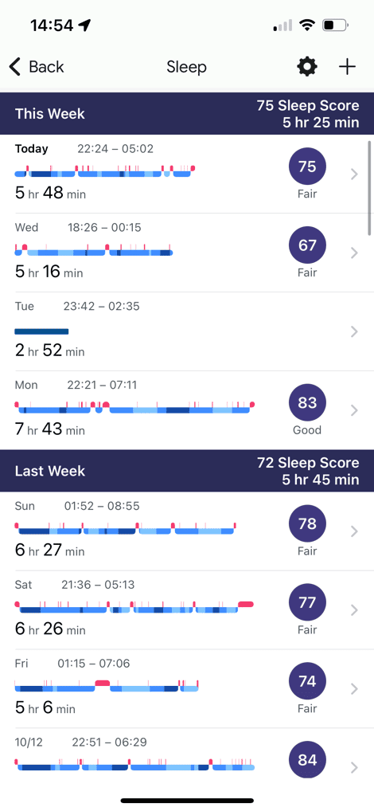374x811 pixels.
Task: Expand Today's sleep entry chevron
Action: pyautogui.click(x=354, y=174)
